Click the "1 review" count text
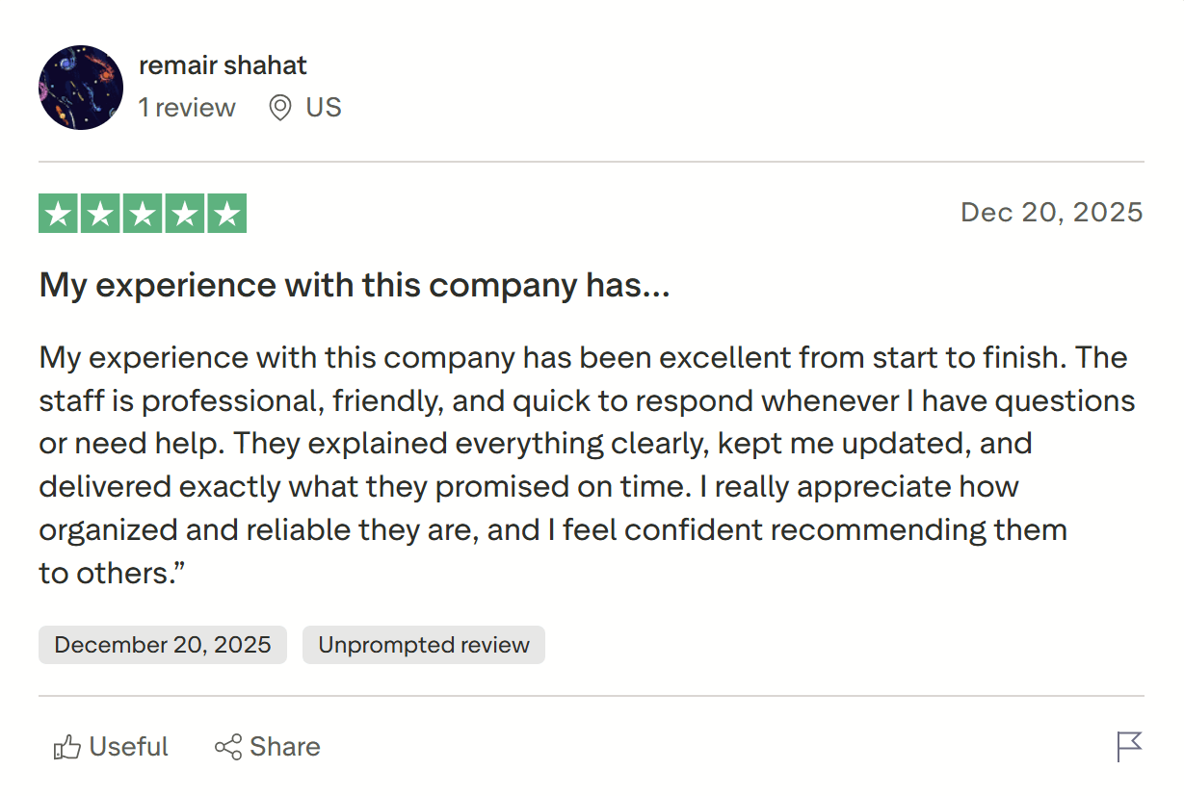1184x796 pixels. point(187,107)
